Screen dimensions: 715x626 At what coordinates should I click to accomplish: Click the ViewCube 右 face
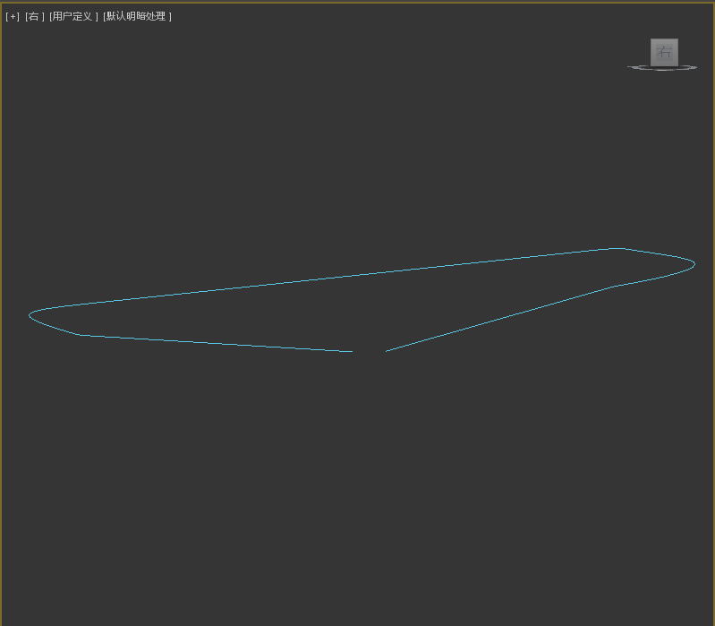pos(664,52)
